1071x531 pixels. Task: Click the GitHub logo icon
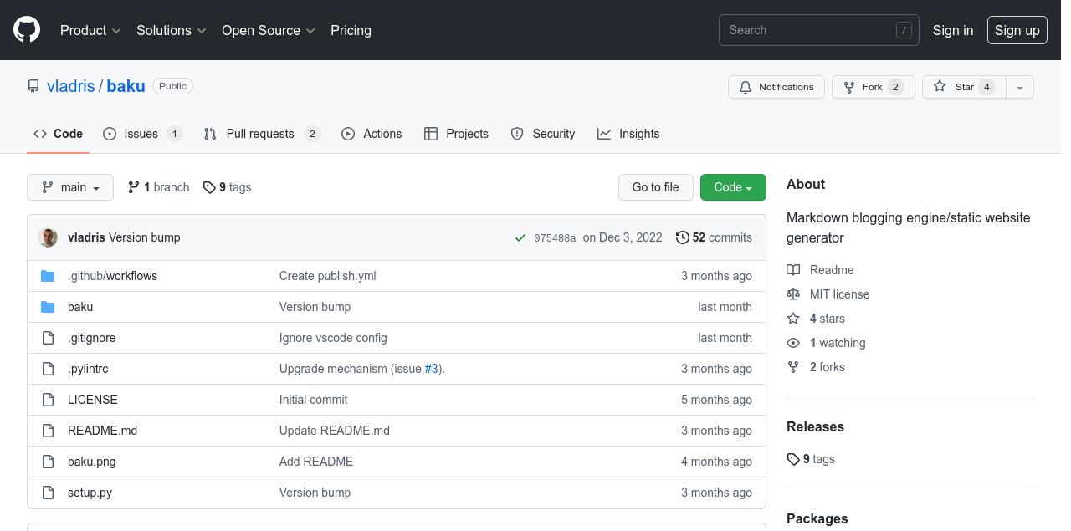point(27,30)
